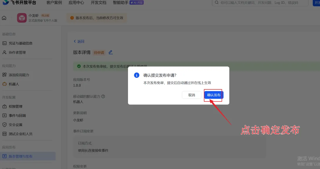Click the 事件订阅变更 section heading
The height and width of the screenshot is (169, 320).
pos(83,131)
